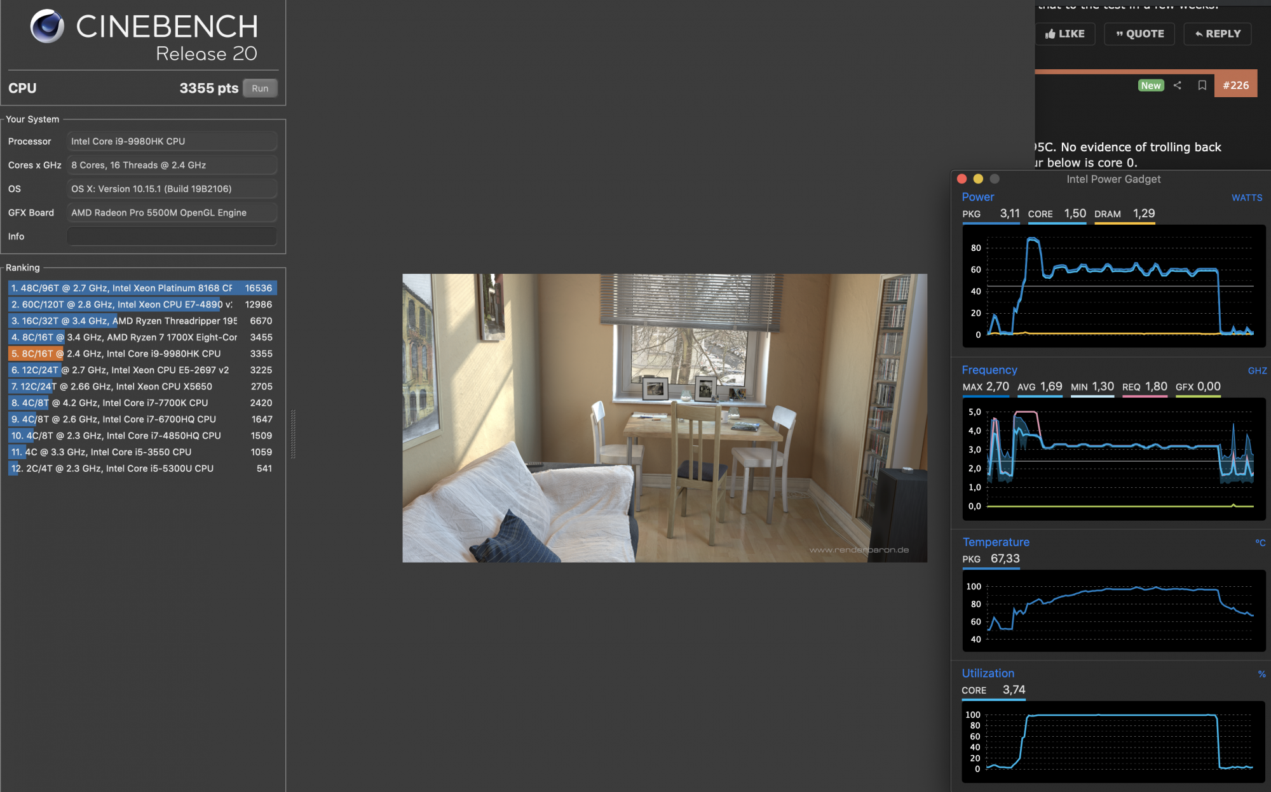Viewport: 1271px width, 792px height.
Task: Click the panel divider drag handle
Action: coord(293,434)
